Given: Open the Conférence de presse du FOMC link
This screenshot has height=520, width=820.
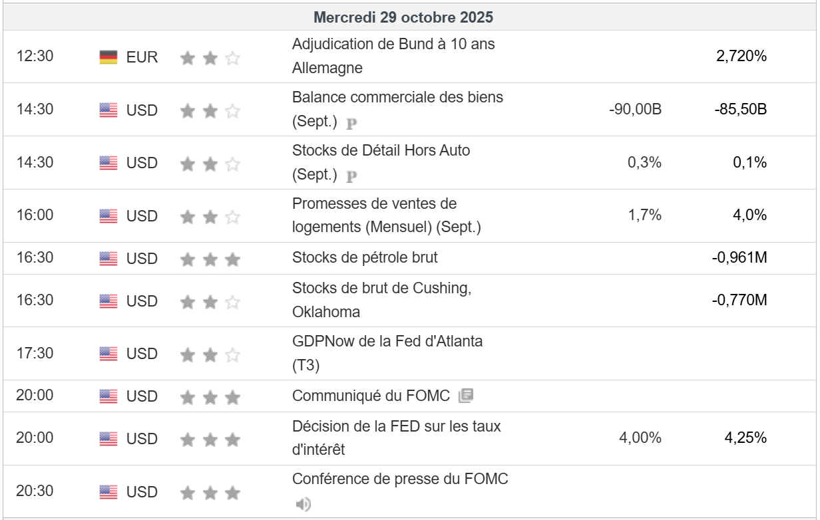Looking at the screenshot, I should (x=400, y=479).
